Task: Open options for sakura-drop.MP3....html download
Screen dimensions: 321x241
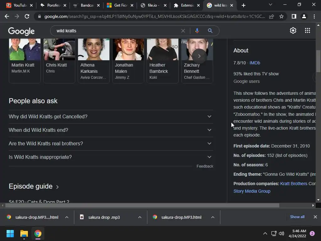Action: (x=67, y=217)
